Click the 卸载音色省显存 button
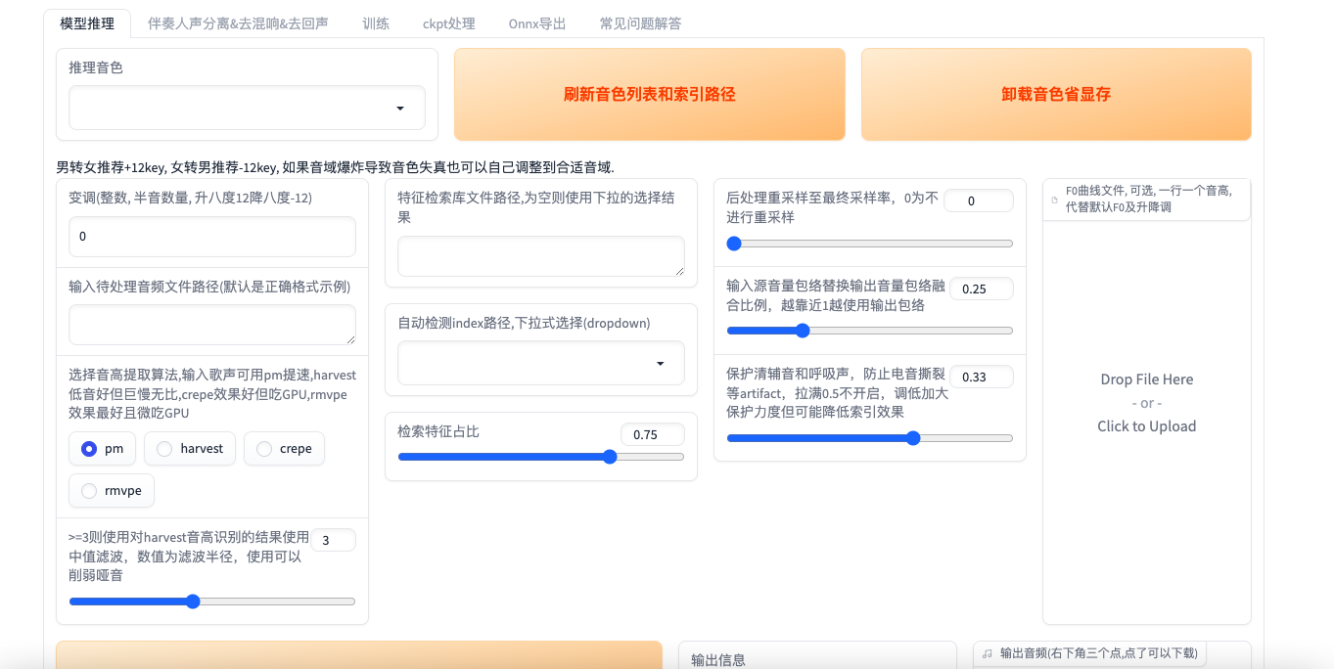Image resolution: width=1334 pixels, height=669 pixels. pyautogui.click(x=1055, y=94)
